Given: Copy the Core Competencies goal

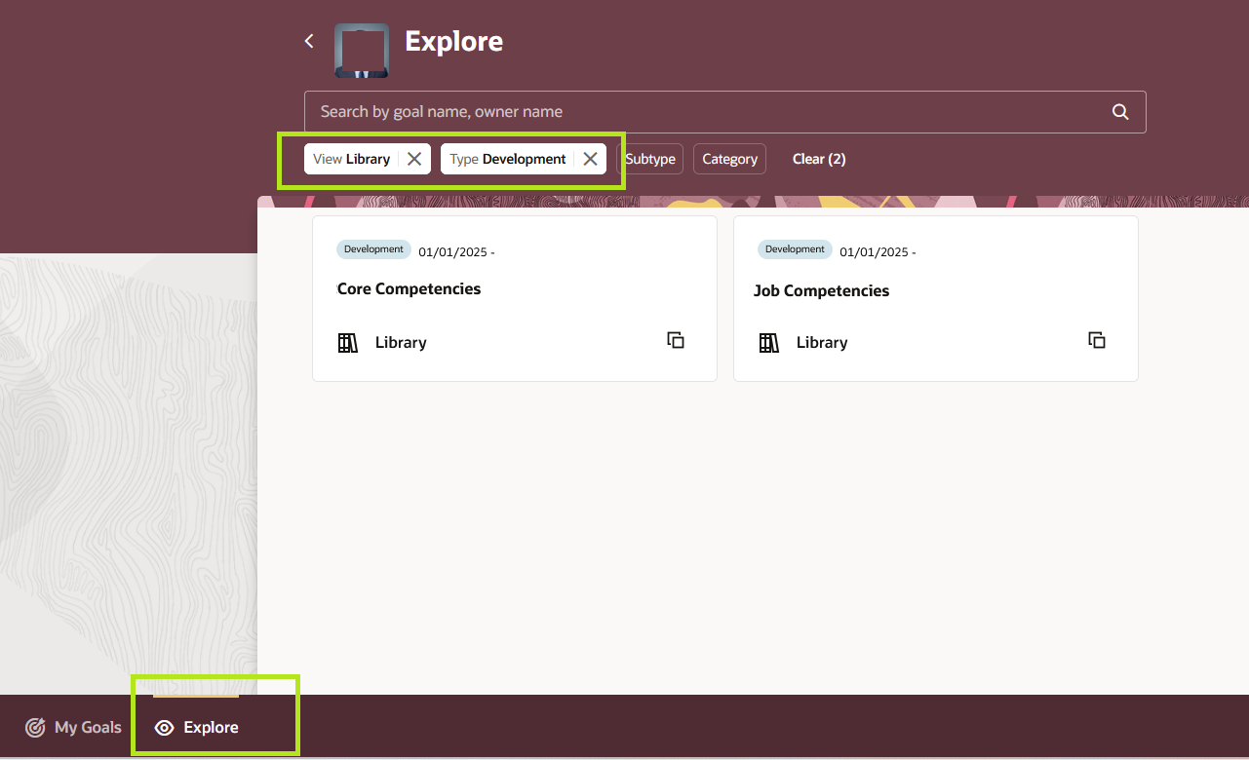Looking at the screenshot, I should (676, 340).
